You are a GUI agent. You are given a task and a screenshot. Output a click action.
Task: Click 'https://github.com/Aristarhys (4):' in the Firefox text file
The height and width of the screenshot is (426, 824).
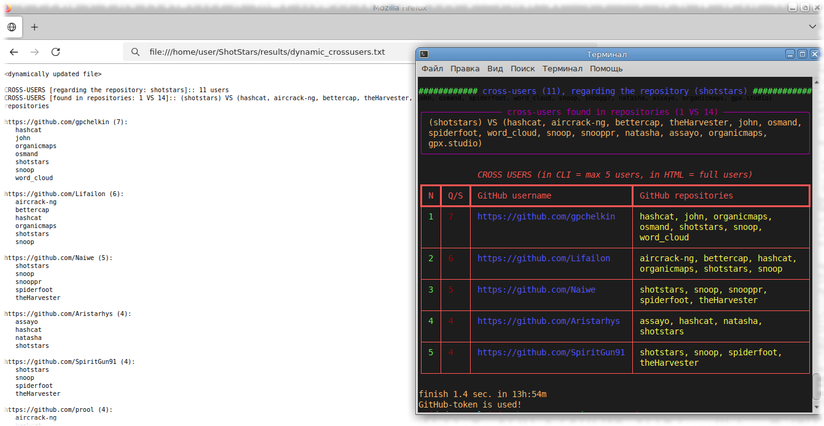pyautogui.click(x=68, y=314)
